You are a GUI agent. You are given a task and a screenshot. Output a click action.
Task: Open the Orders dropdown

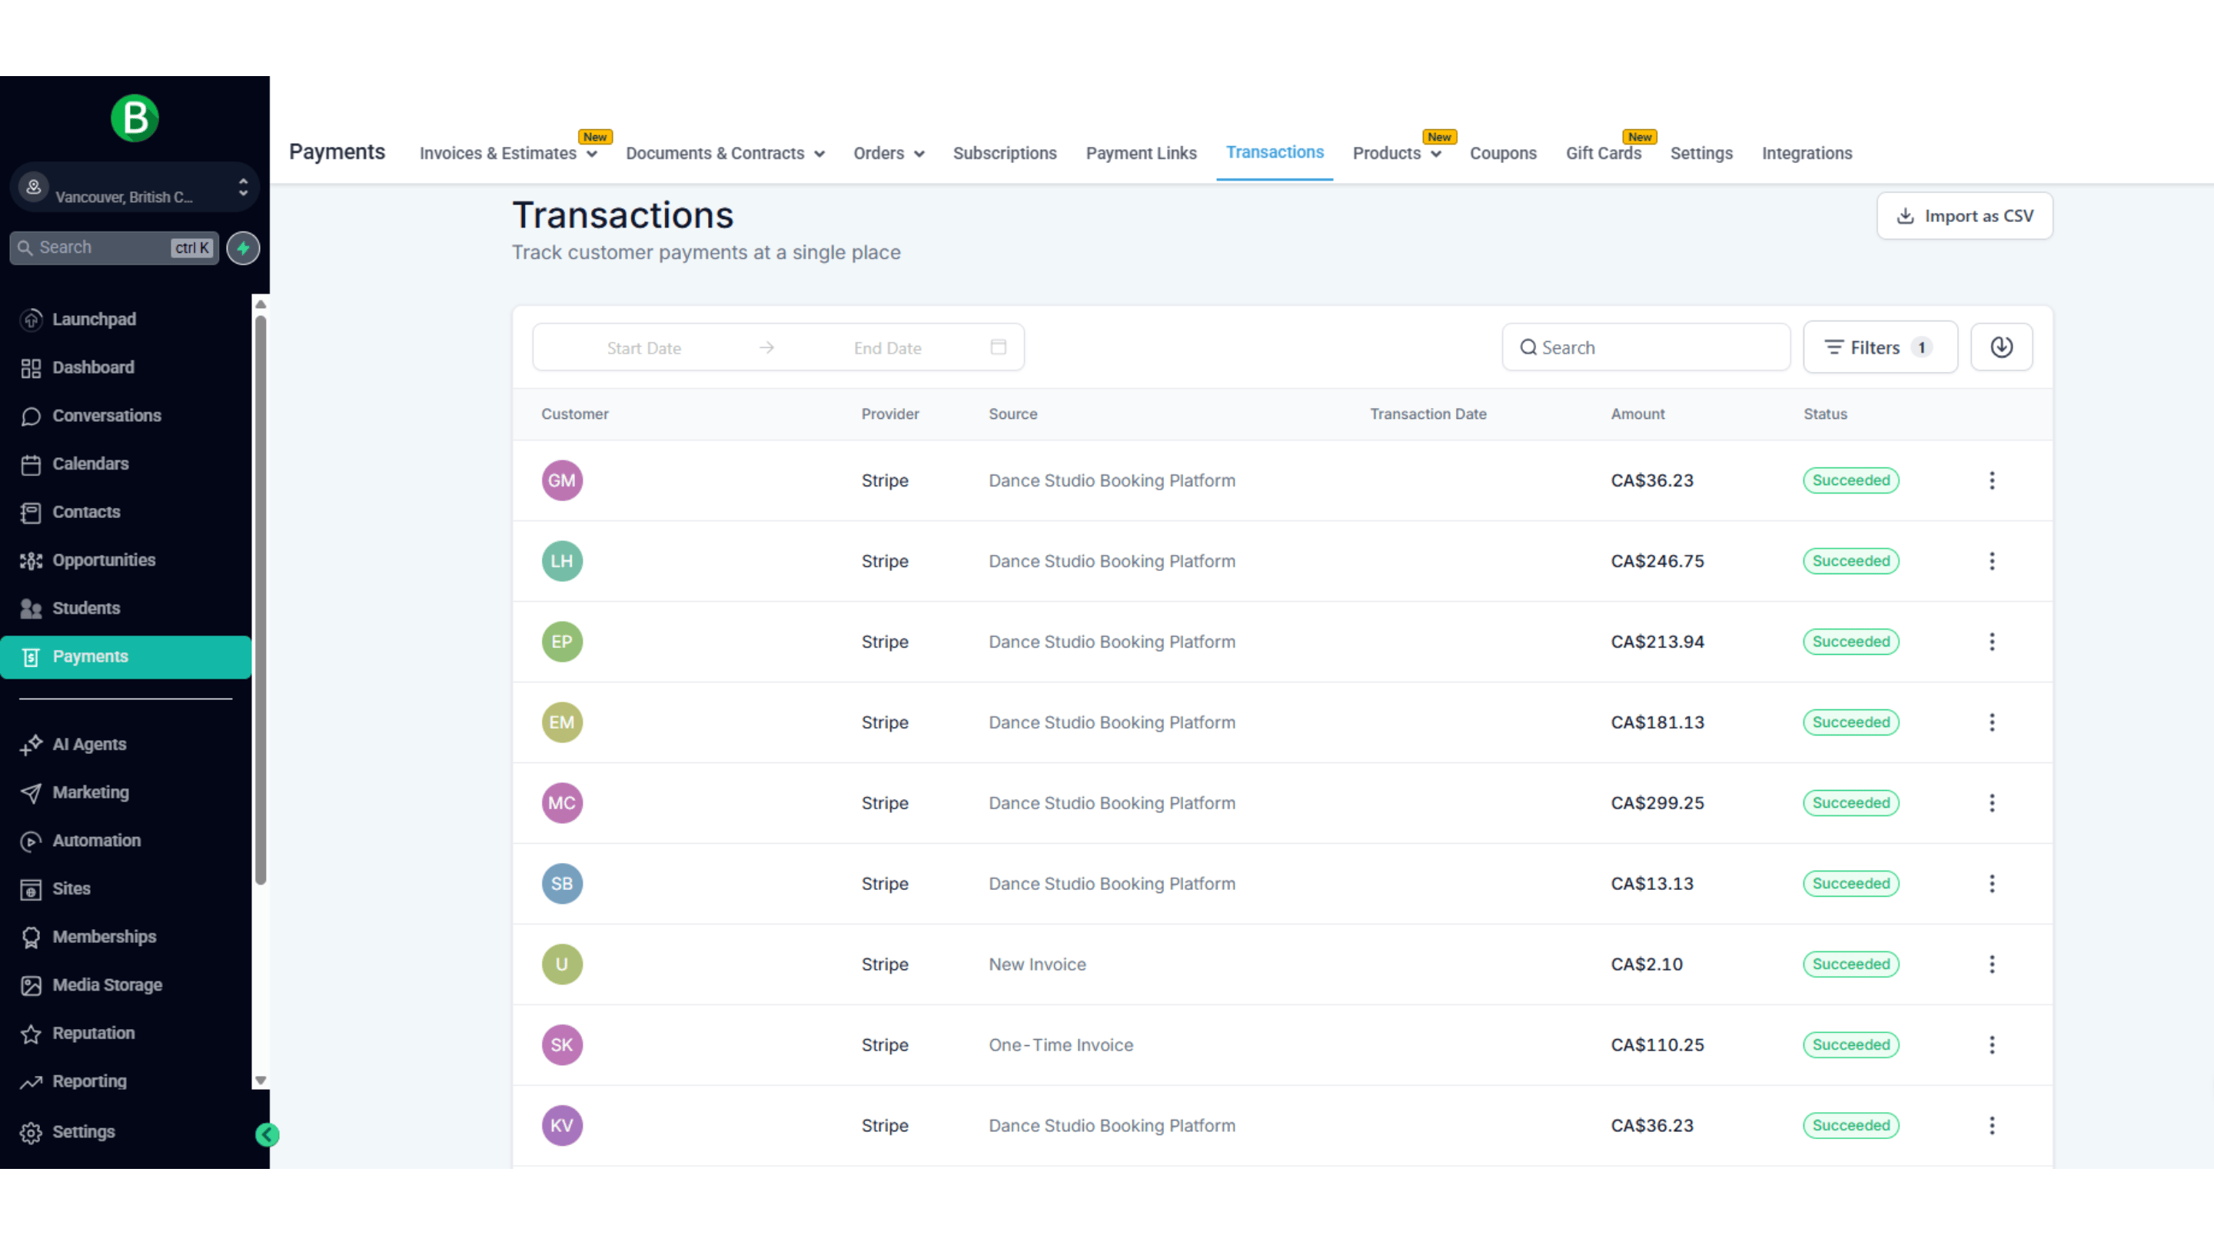point(889,153)
